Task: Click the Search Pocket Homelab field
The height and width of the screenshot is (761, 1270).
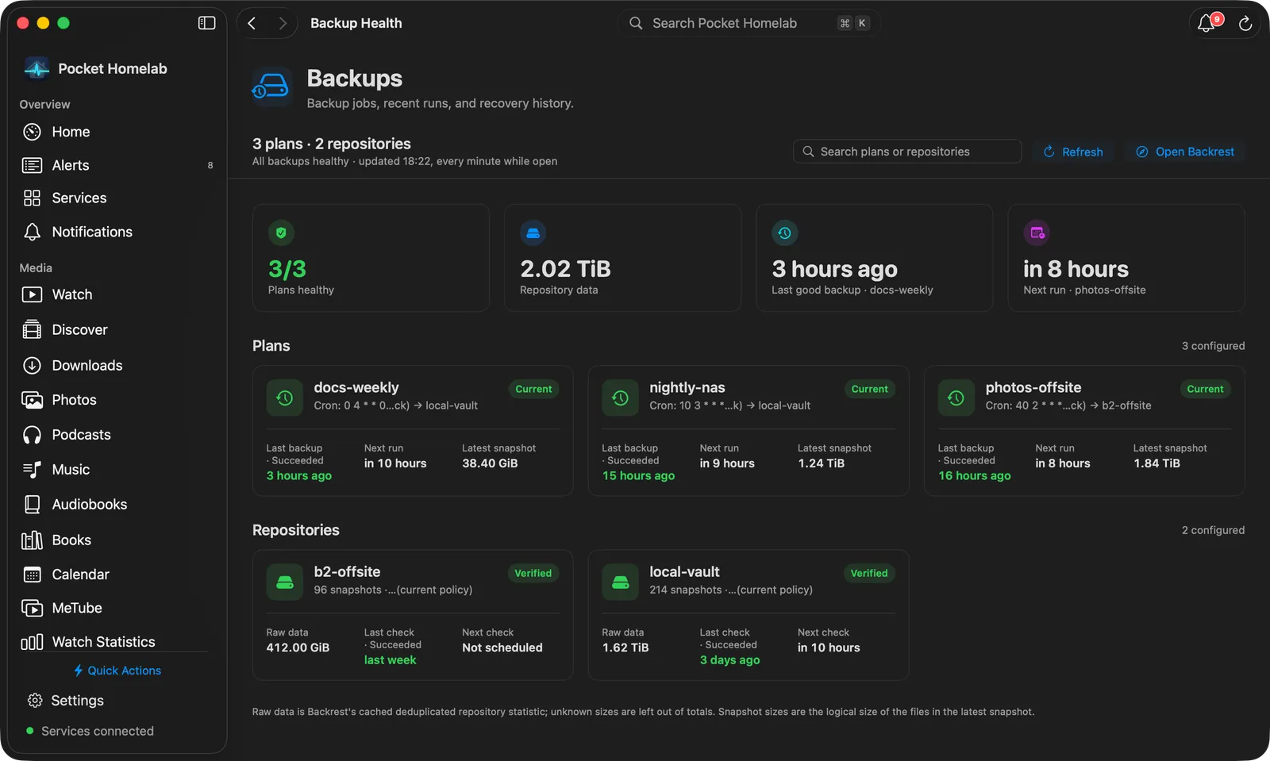Action: click(749, 23)
